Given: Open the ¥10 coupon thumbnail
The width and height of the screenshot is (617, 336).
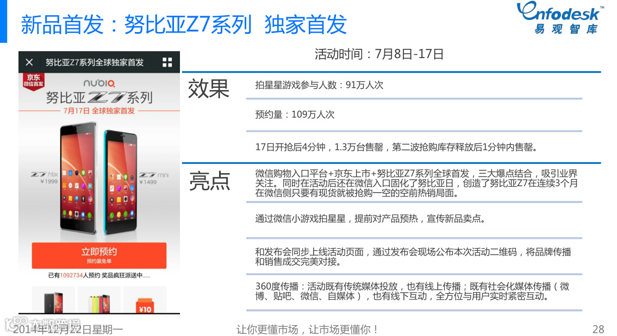Looking at the screenshot, I should pyautogui.click(x=145, y=300).
